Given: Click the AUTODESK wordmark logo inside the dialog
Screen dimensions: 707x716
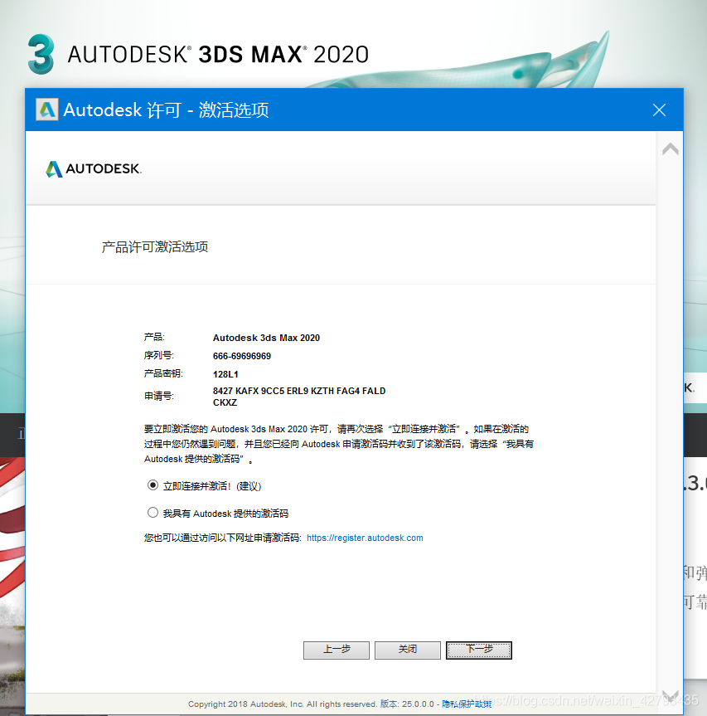Looking at the screenshot, I should coord(93,168).
